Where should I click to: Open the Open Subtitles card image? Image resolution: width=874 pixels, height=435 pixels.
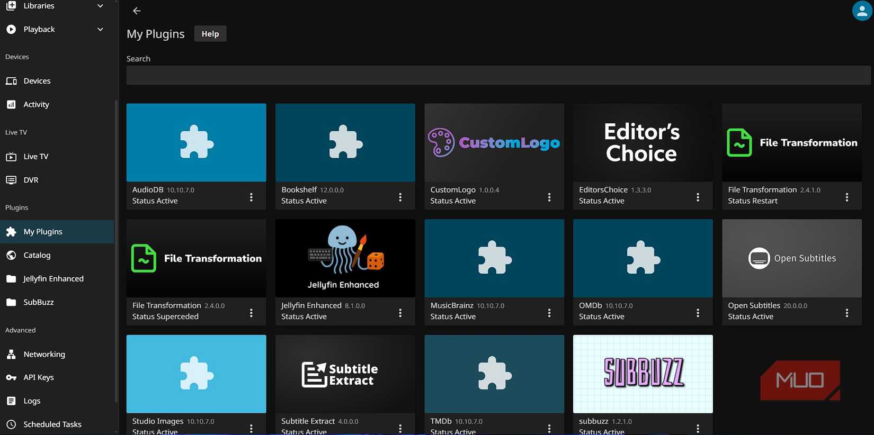tap(792, 258)
